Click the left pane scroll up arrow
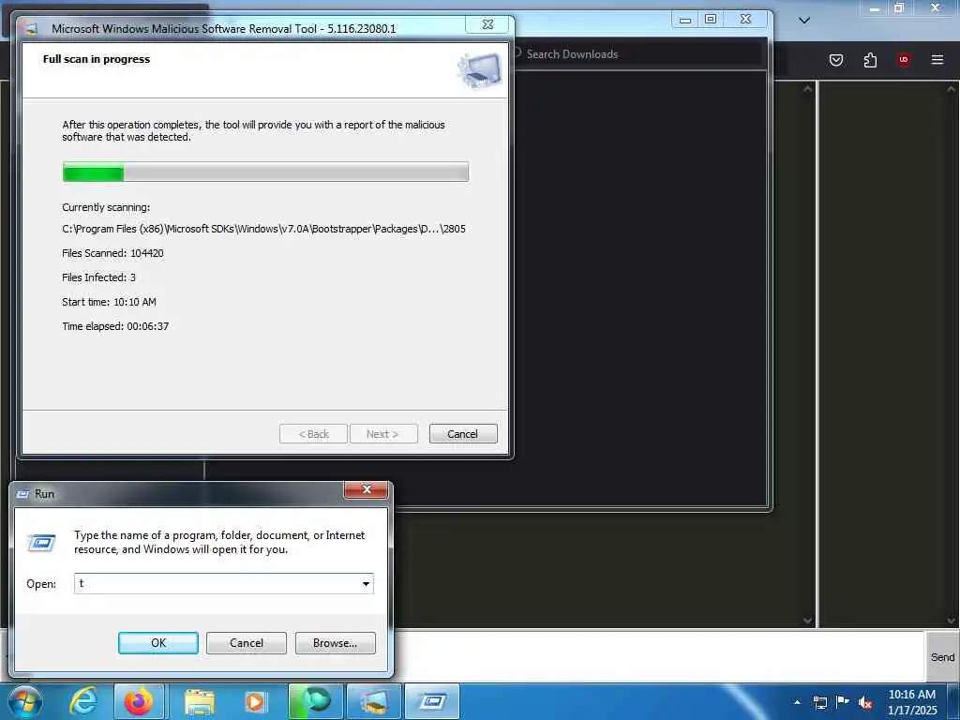 click(807, 89)
